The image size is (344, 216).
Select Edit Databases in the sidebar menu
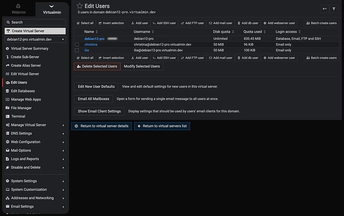click(x=23, y=91)
